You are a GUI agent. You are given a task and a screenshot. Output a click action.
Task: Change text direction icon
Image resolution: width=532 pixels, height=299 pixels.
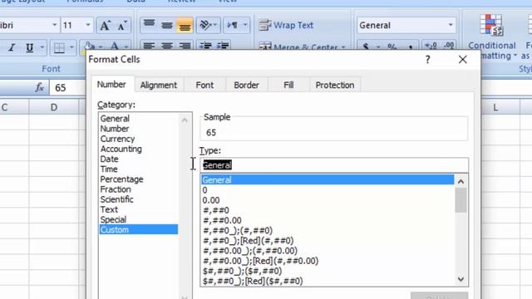click(233, 25)
